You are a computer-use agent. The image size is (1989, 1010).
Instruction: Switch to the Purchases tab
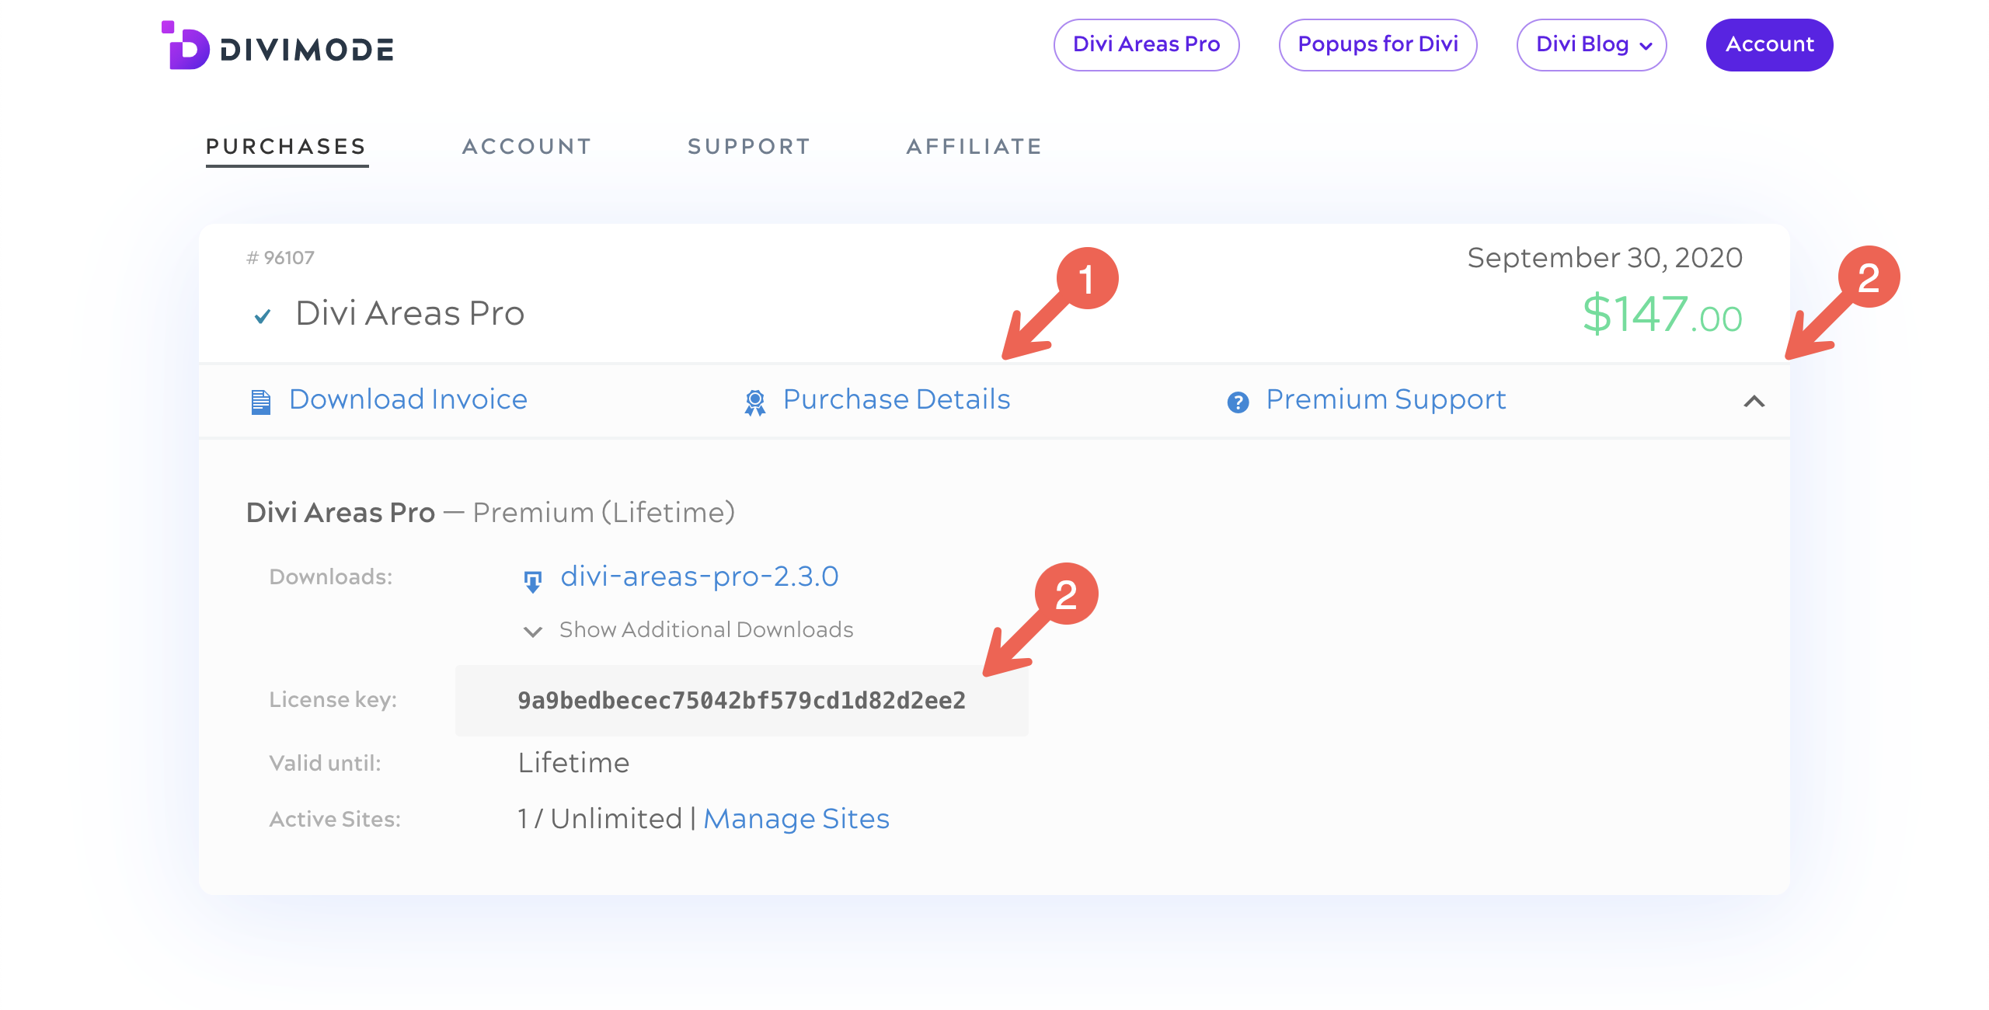click(286, 146)
